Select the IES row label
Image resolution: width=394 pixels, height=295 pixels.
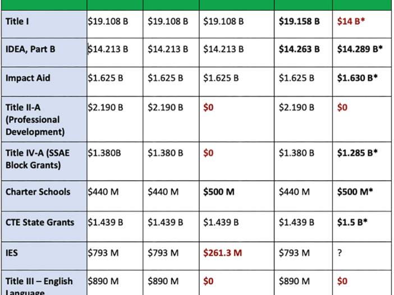coord(12,253)
